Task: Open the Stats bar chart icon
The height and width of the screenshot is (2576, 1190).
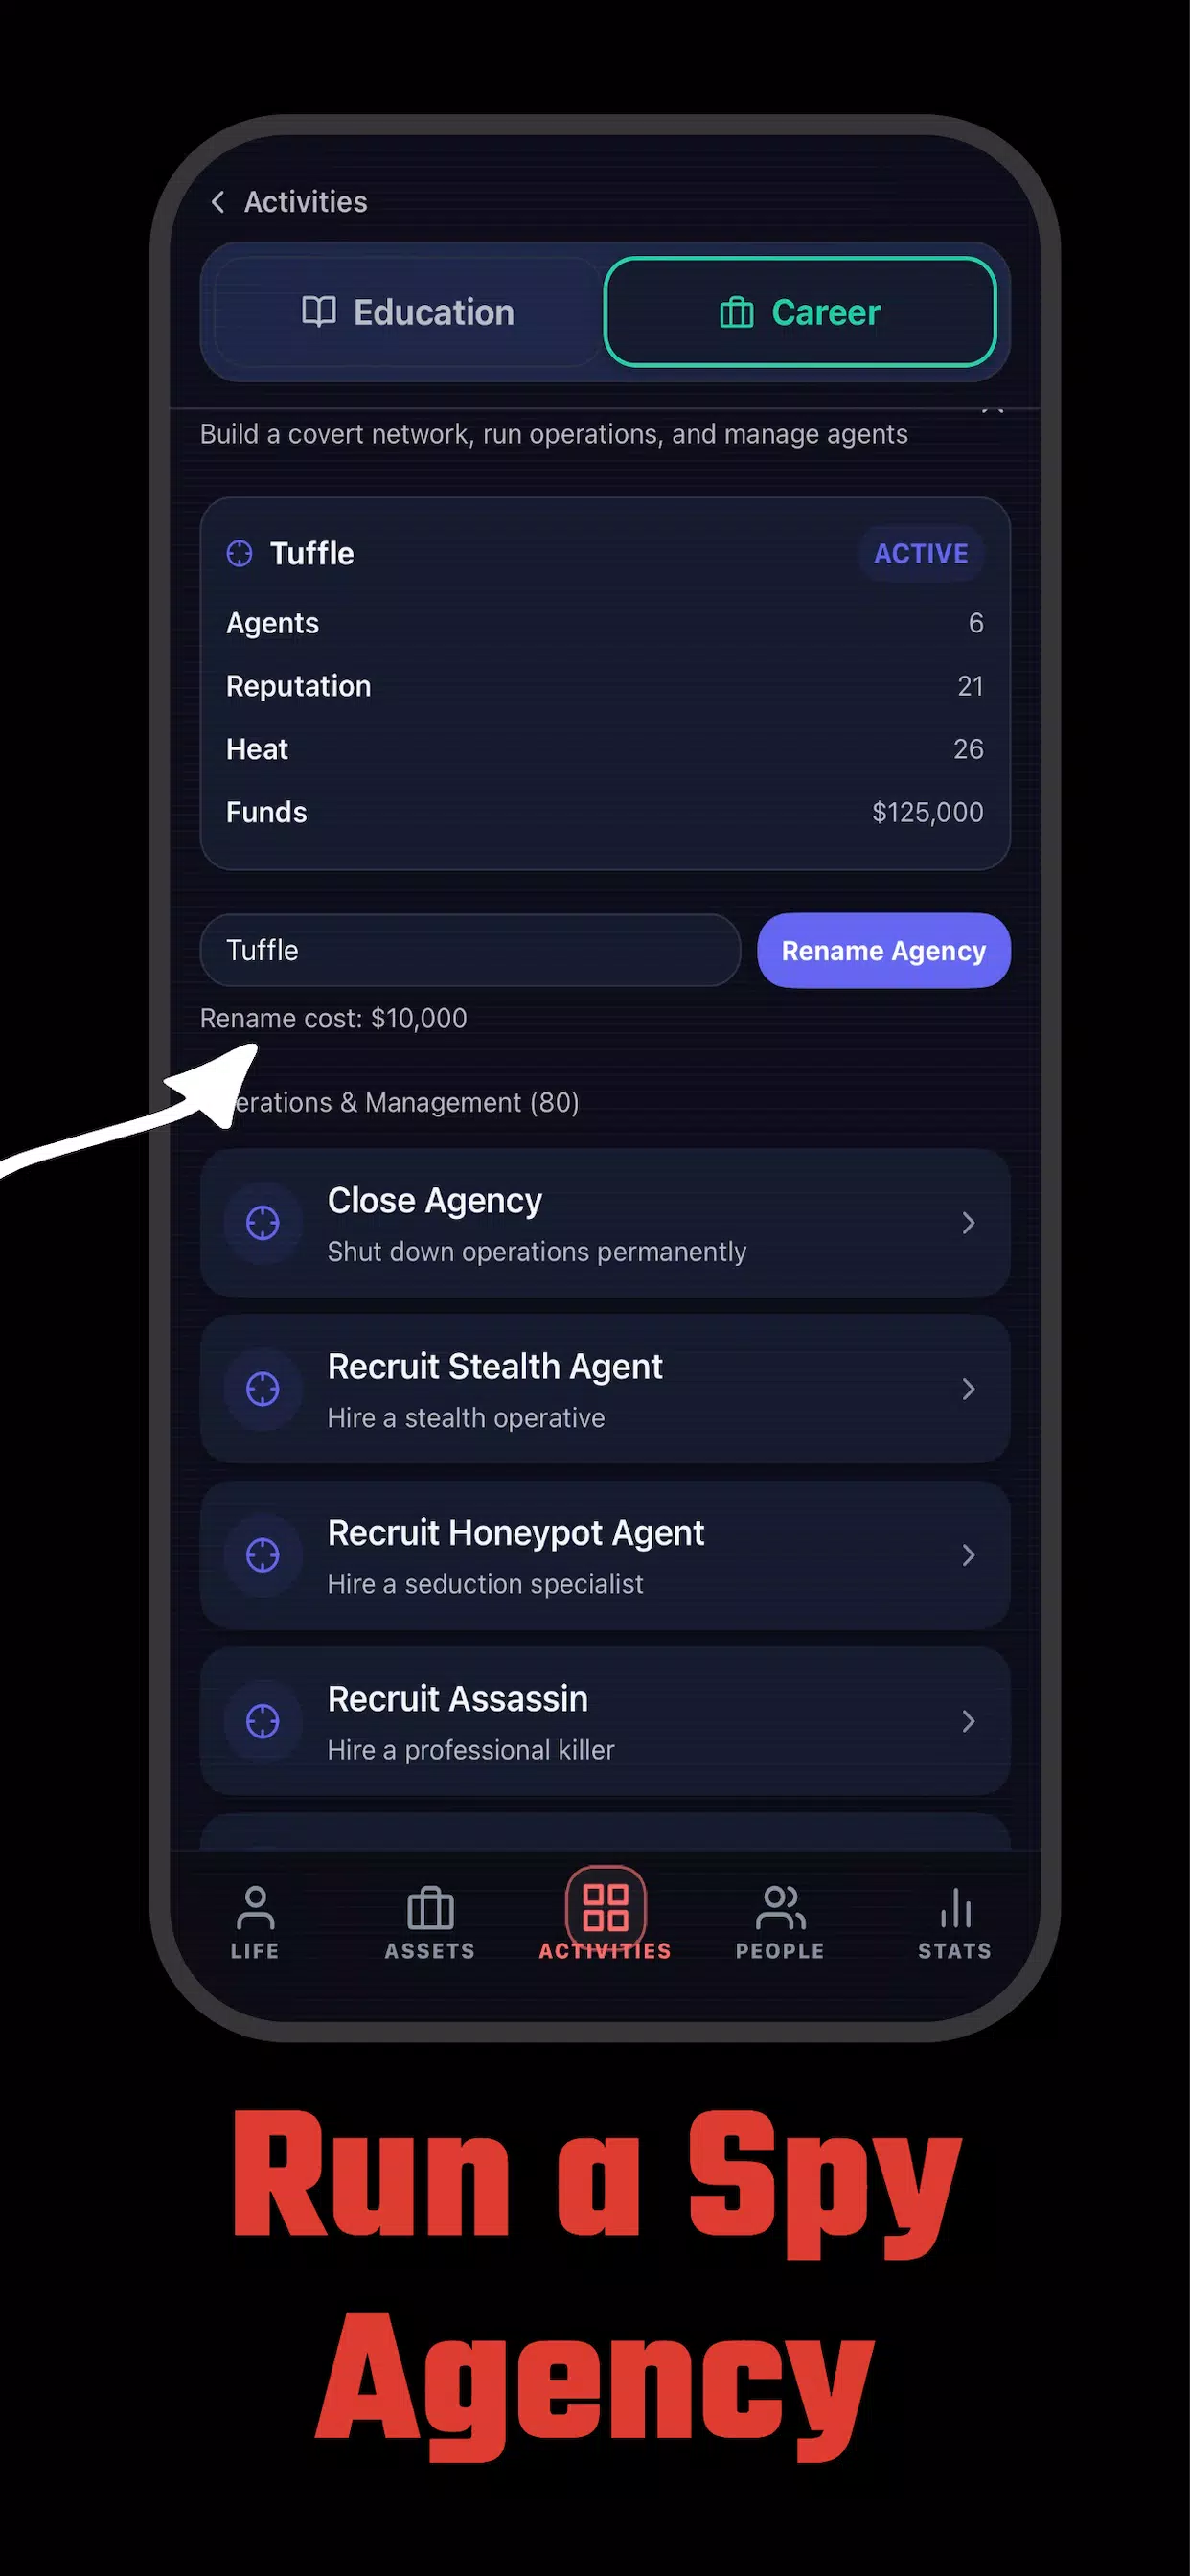Action: tap(955, 1908)
